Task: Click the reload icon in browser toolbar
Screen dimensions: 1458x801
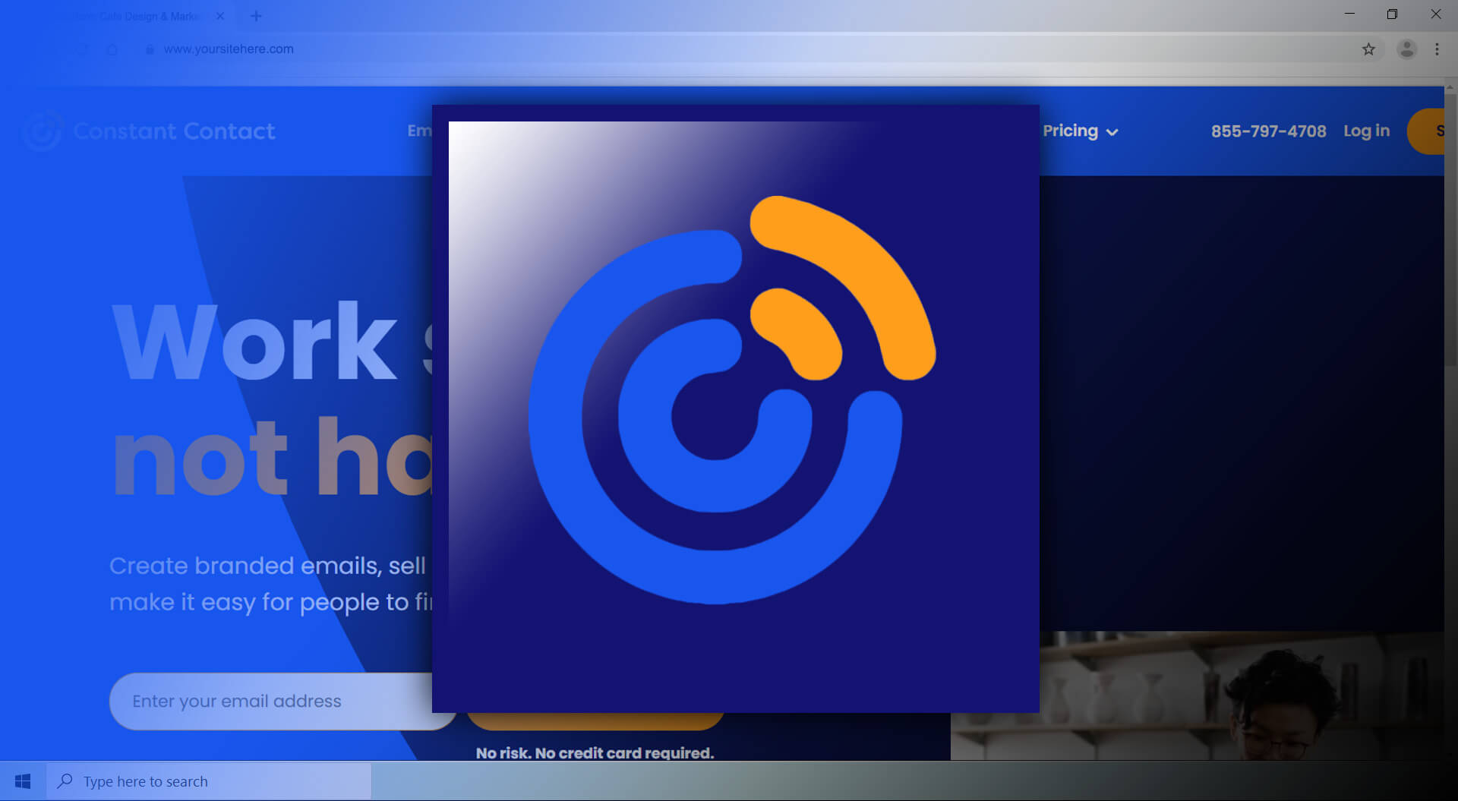Action: [82, 49]
